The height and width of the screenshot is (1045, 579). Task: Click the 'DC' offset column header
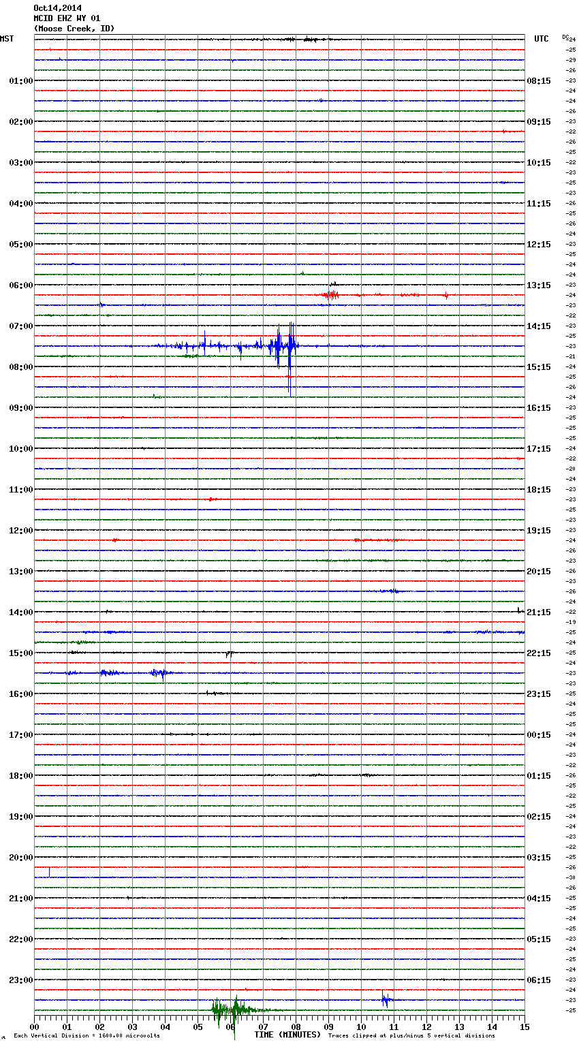[x=565, y=37]
